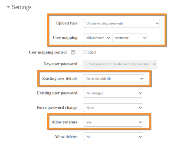The height and width of the screenshot is (145, 177).
Task: Open the Allow deletes dropdown
Action: pos(113,137)
